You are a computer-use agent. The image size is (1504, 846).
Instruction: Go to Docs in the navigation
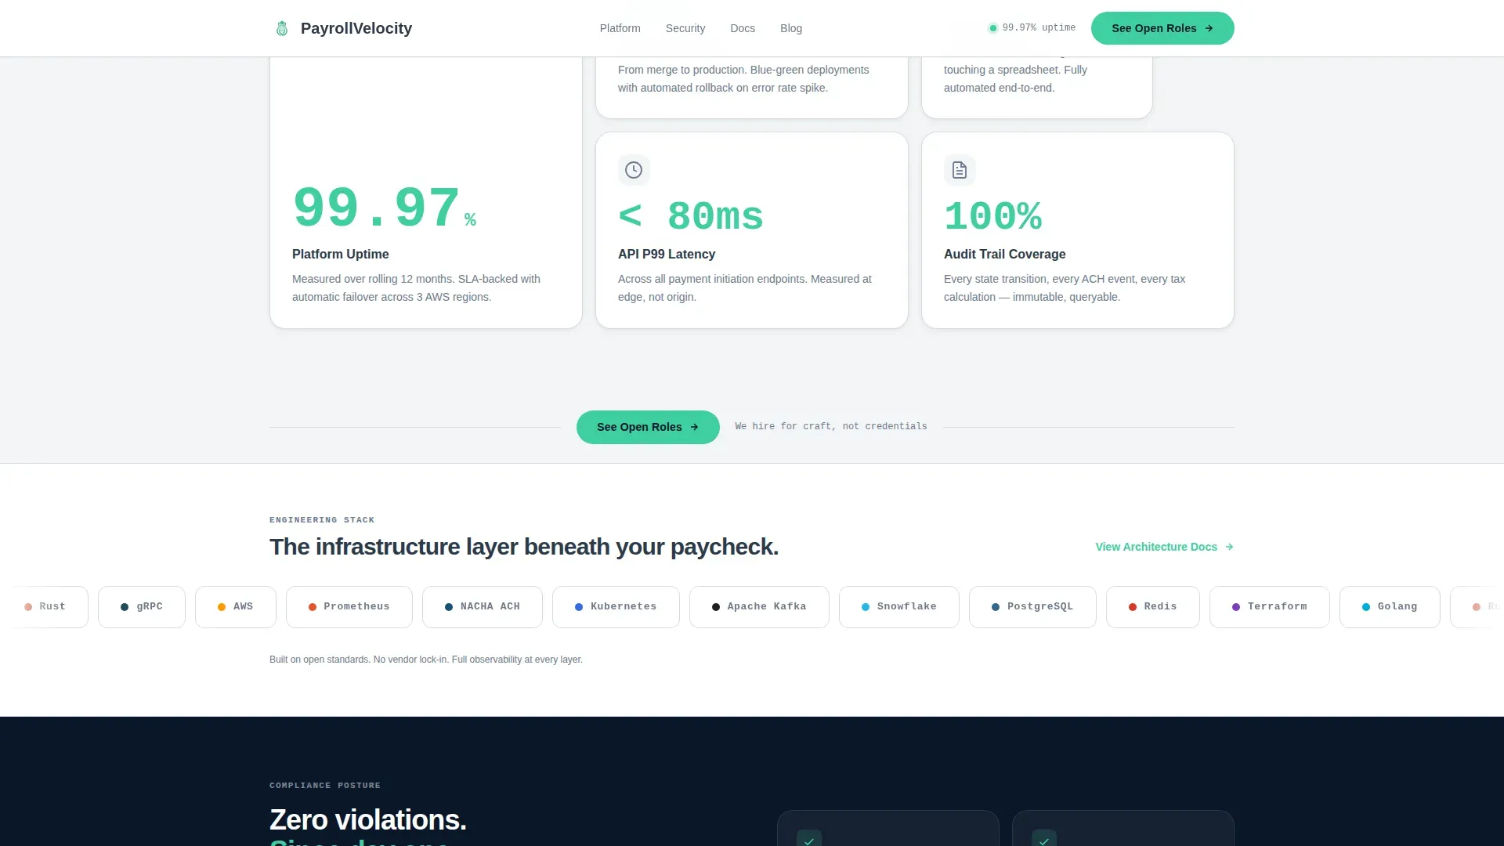[743, 28]
